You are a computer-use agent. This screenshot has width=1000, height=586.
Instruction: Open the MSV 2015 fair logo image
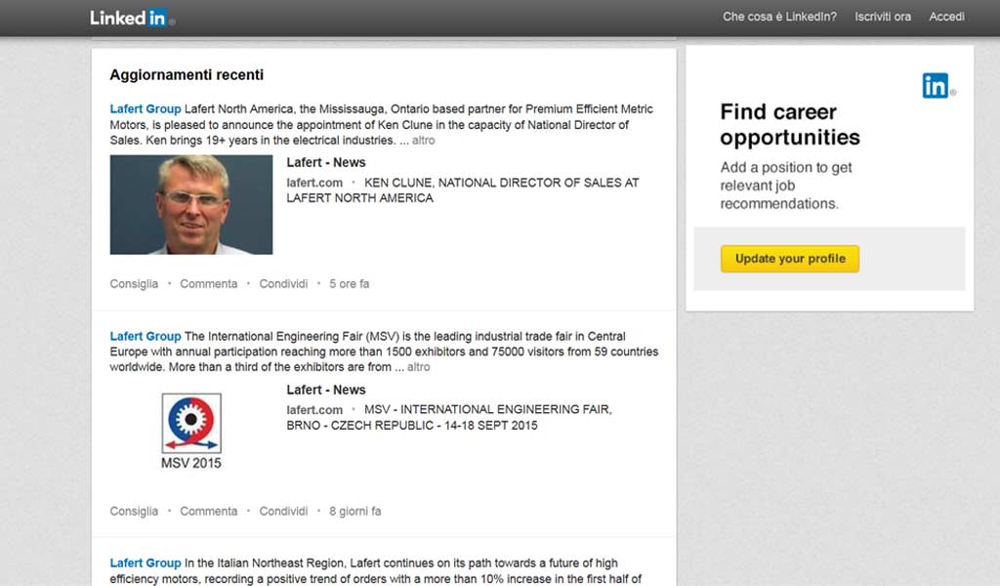191,431
